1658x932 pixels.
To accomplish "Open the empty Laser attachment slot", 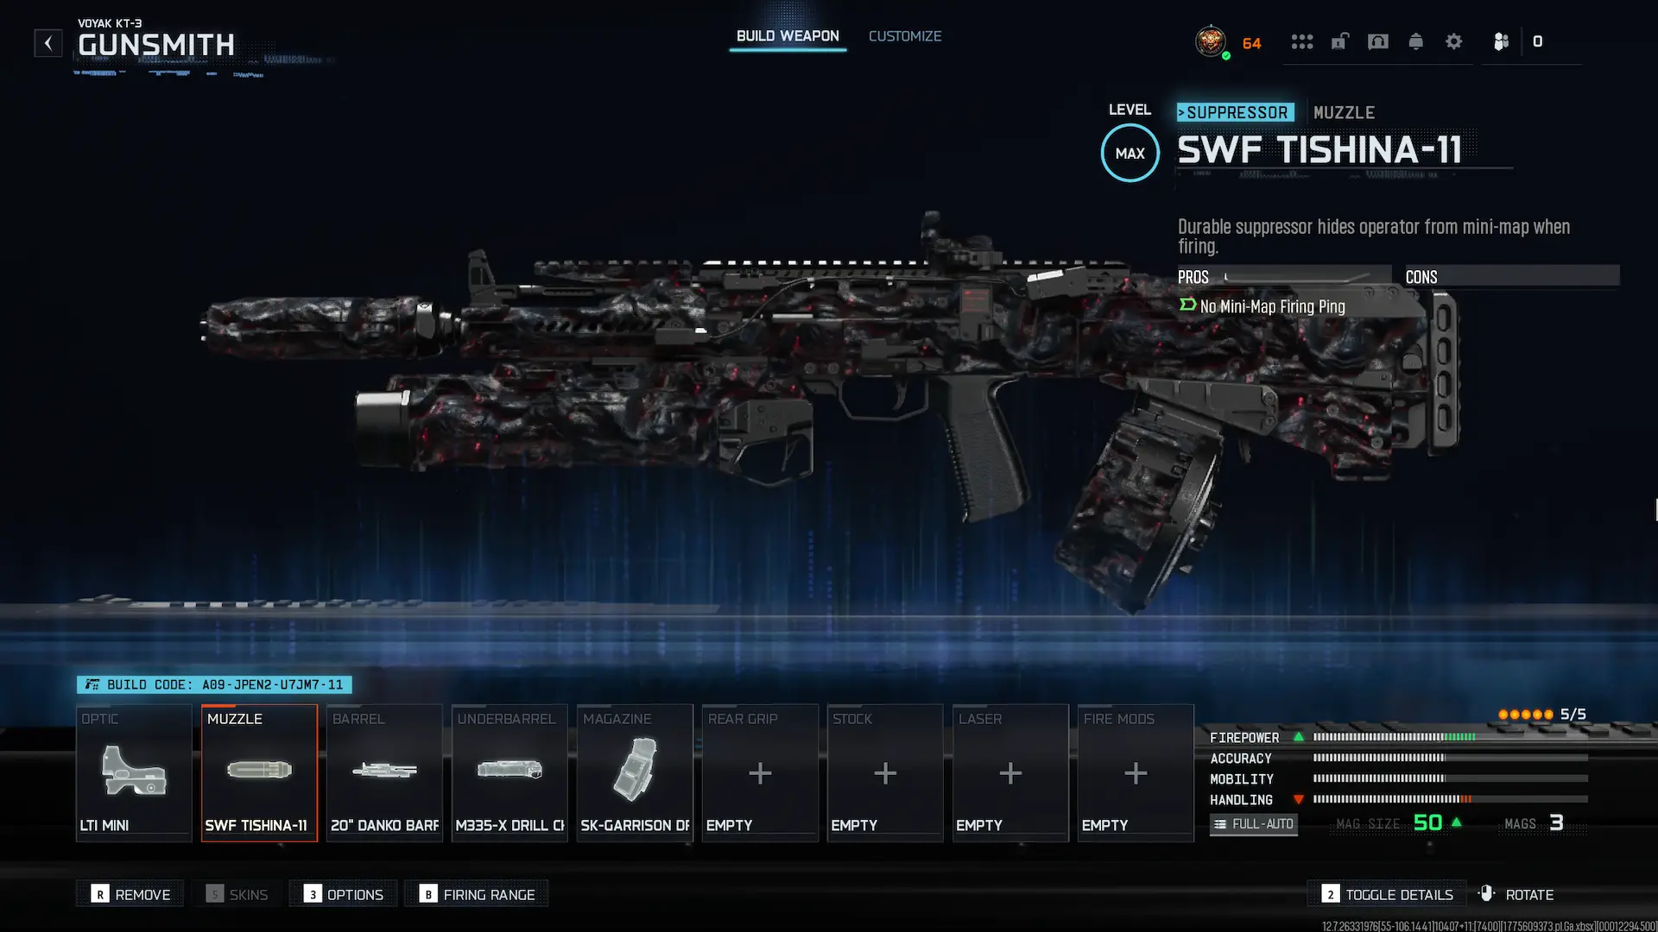I will (1010, 772).
